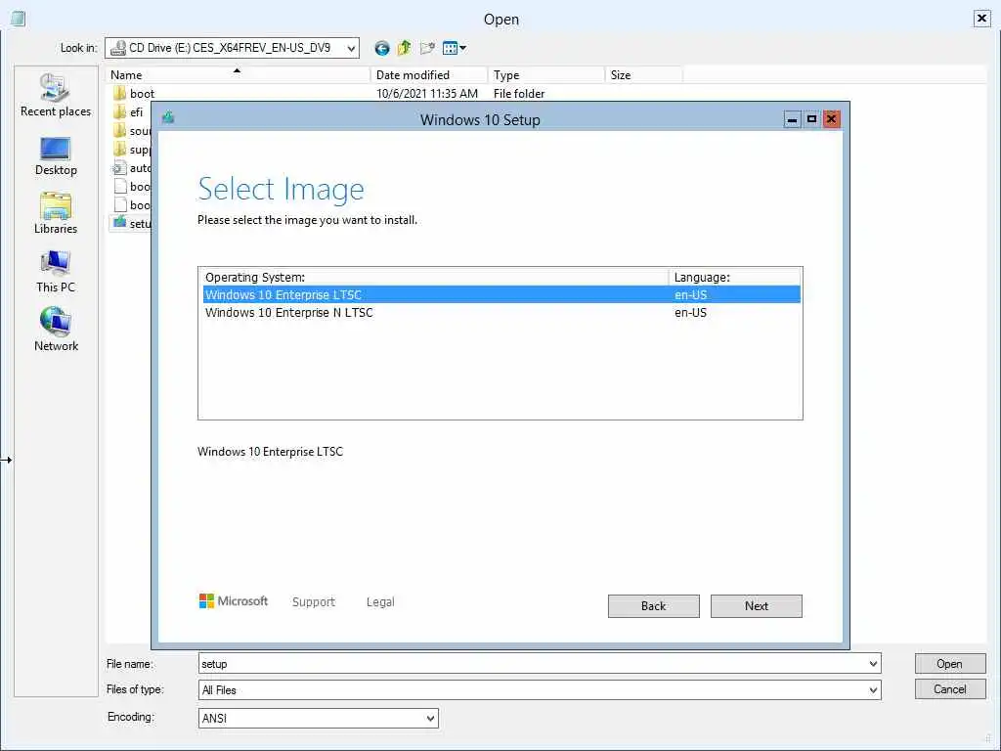This screenshot has height=751, width=1001.
Task: Open the View menu icon
Action: 454,48
